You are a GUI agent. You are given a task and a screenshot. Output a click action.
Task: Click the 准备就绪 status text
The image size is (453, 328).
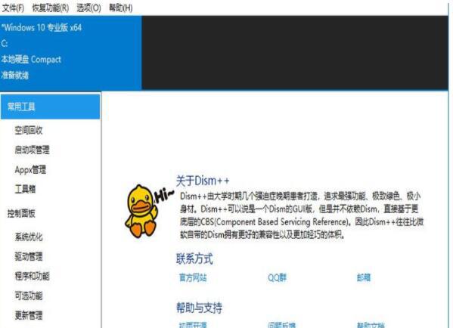14,76
